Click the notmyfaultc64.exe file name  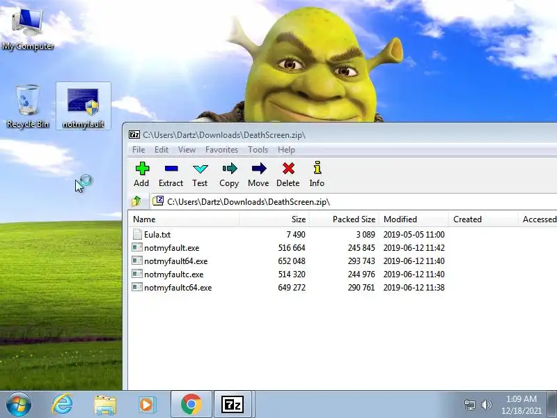coord(178,287)
